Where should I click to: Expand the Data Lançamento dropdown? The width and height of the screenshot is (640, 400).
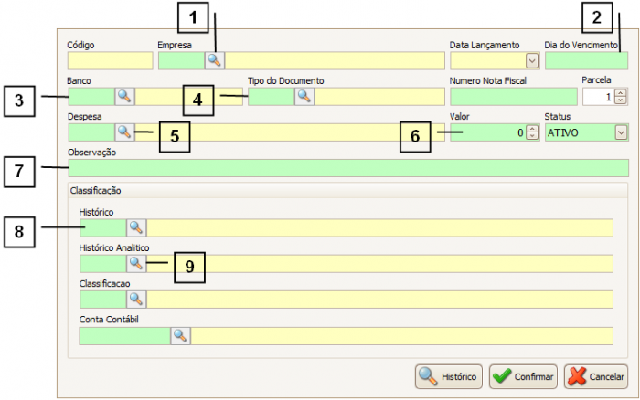[531, 61]
